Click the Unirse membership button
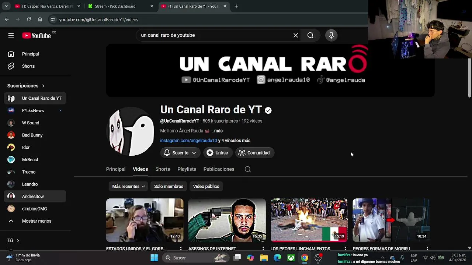This screenshot has width=472, height=265. coord(218,153)
